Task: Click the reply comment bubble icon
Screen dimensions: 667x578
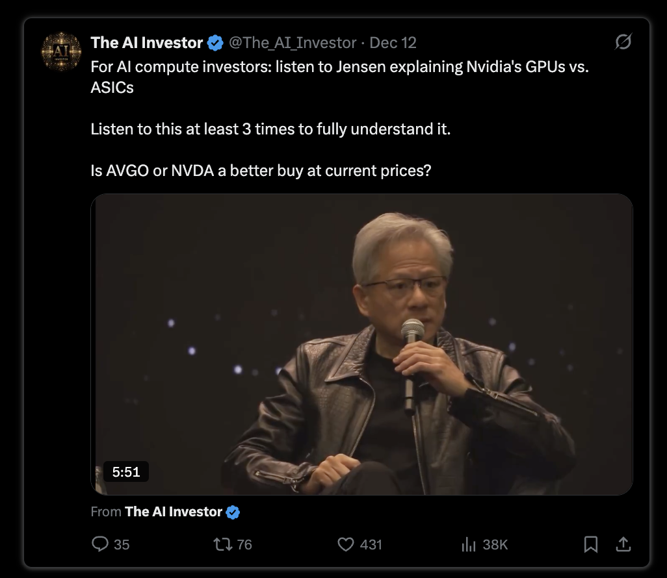Action: point(100,544)
